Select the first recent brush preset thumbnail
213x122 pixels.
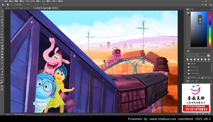click(188, 60)
